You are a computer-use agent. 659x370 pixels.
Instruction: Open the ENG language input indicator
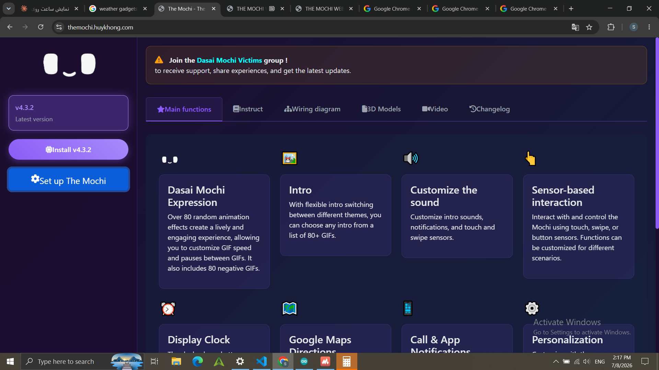coord(600,361)
